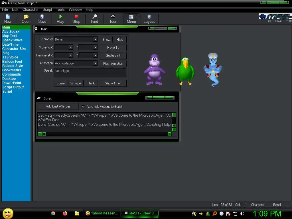Click the script horizontal scrollbar right arrow

click(x=169, y=134)
